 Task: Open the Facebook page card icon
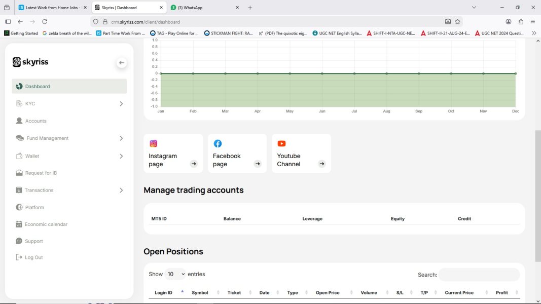pyautogui.click(x=218, y=143)
